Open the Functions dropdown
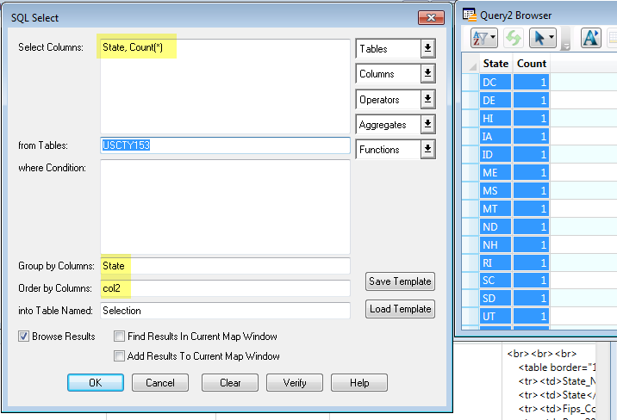Viewport: 617px width, 420px height. click(x=427, y=150)
